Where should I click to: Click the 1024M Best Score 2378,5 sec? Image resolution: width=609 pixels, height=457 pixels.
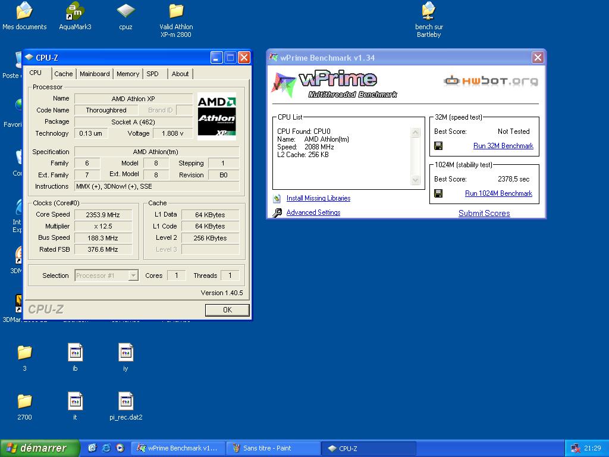click(x=513, y=179)
